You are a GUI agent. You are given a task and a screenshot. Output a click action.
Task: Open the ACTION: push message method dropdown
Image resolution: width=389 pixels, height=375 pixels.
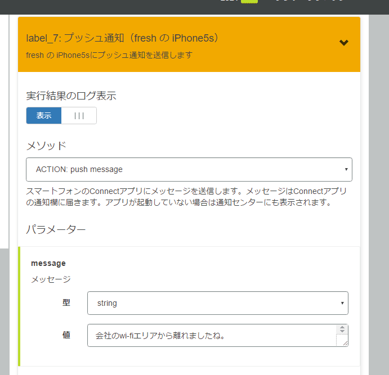[189, 169]
